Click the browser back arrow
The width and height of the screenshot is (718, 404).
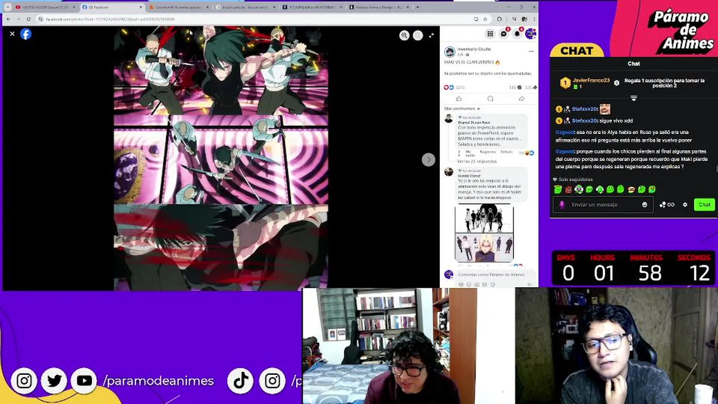tap(8, 19)
